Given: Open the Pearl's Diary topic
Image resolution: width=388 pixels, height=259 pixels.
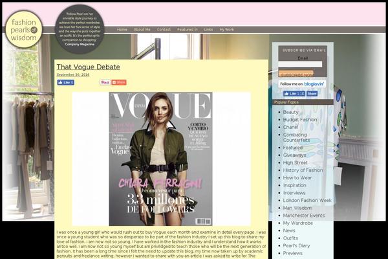Looking at the screenshot, I should pyautogui.click(x=296, y=245).
